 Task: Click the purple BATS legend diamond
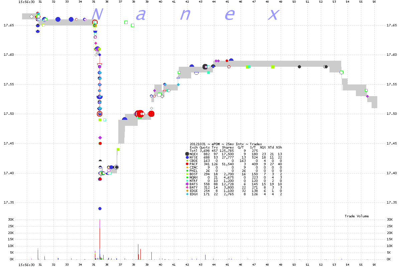pyautogui.click(x=187, y=184)
